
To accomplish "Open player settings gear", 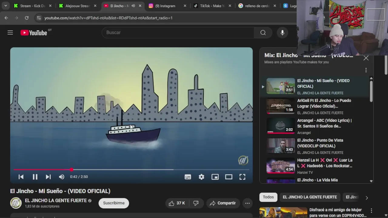I will point(202,177).
